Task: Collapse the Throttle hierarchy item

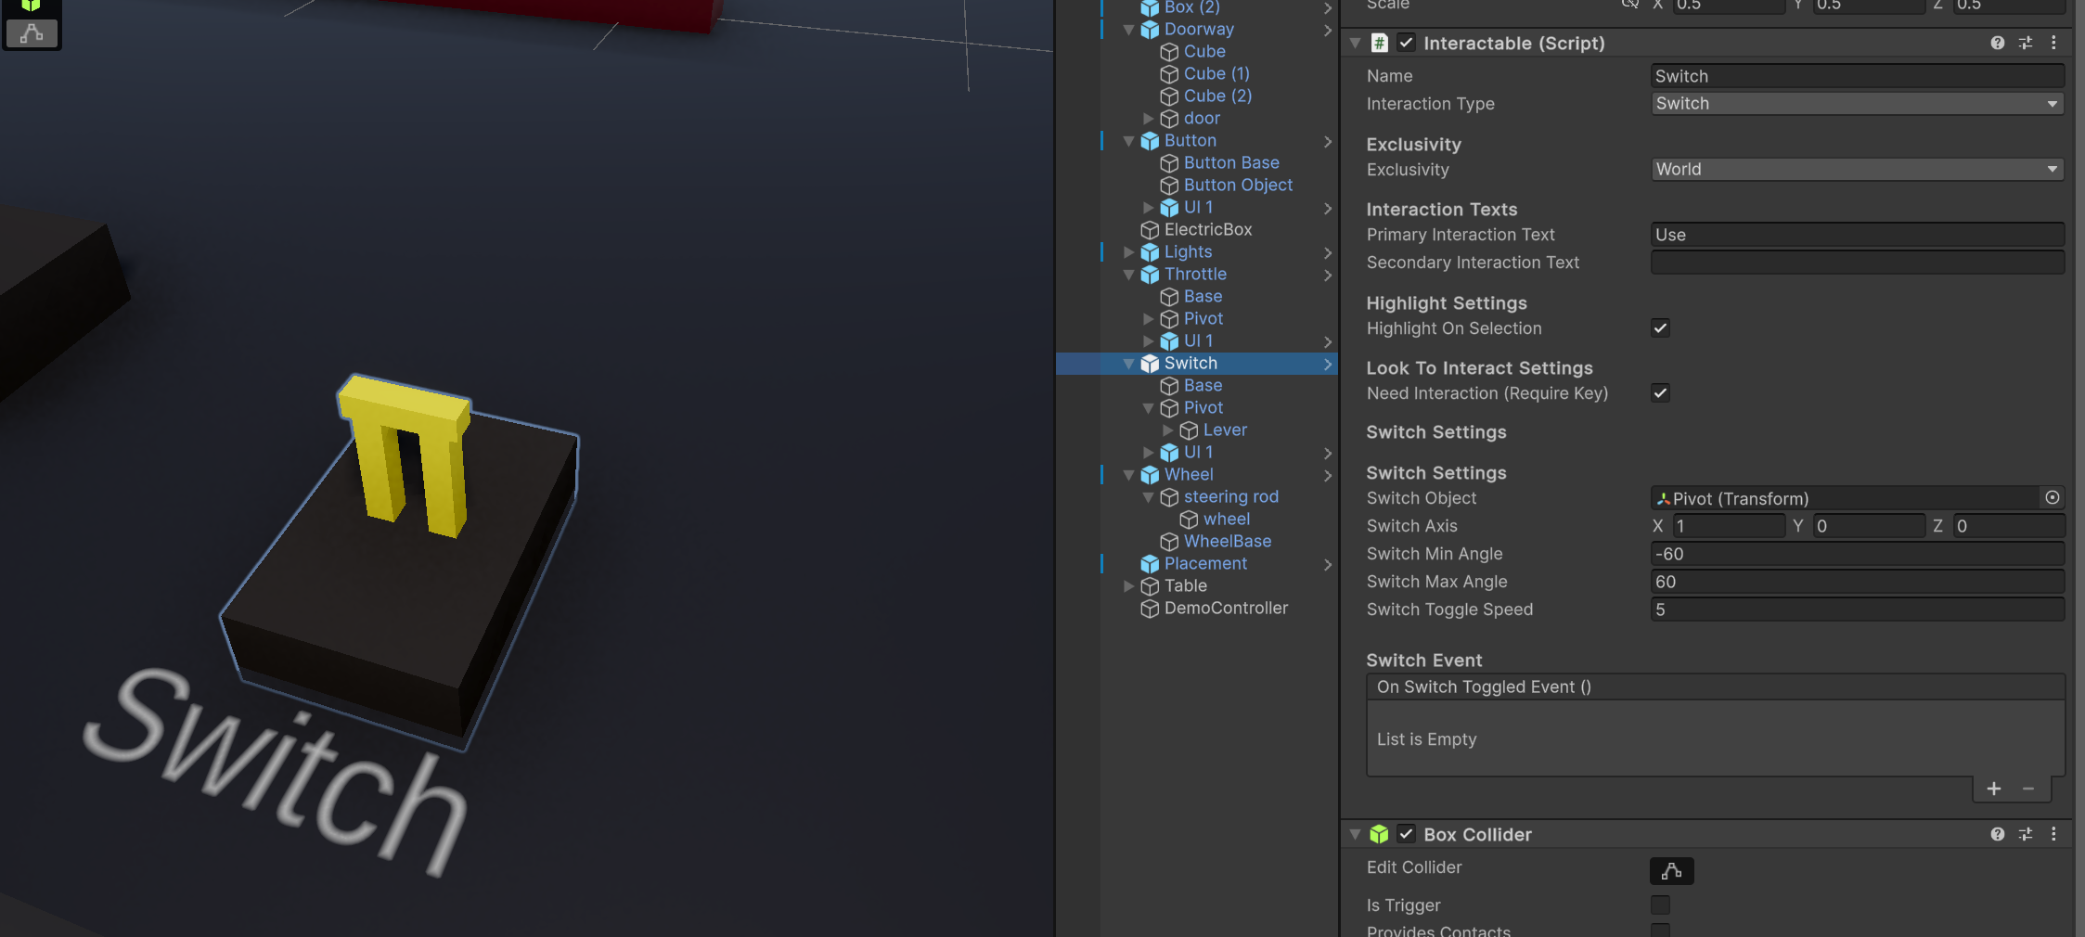Action: [x=1128, y=275]
